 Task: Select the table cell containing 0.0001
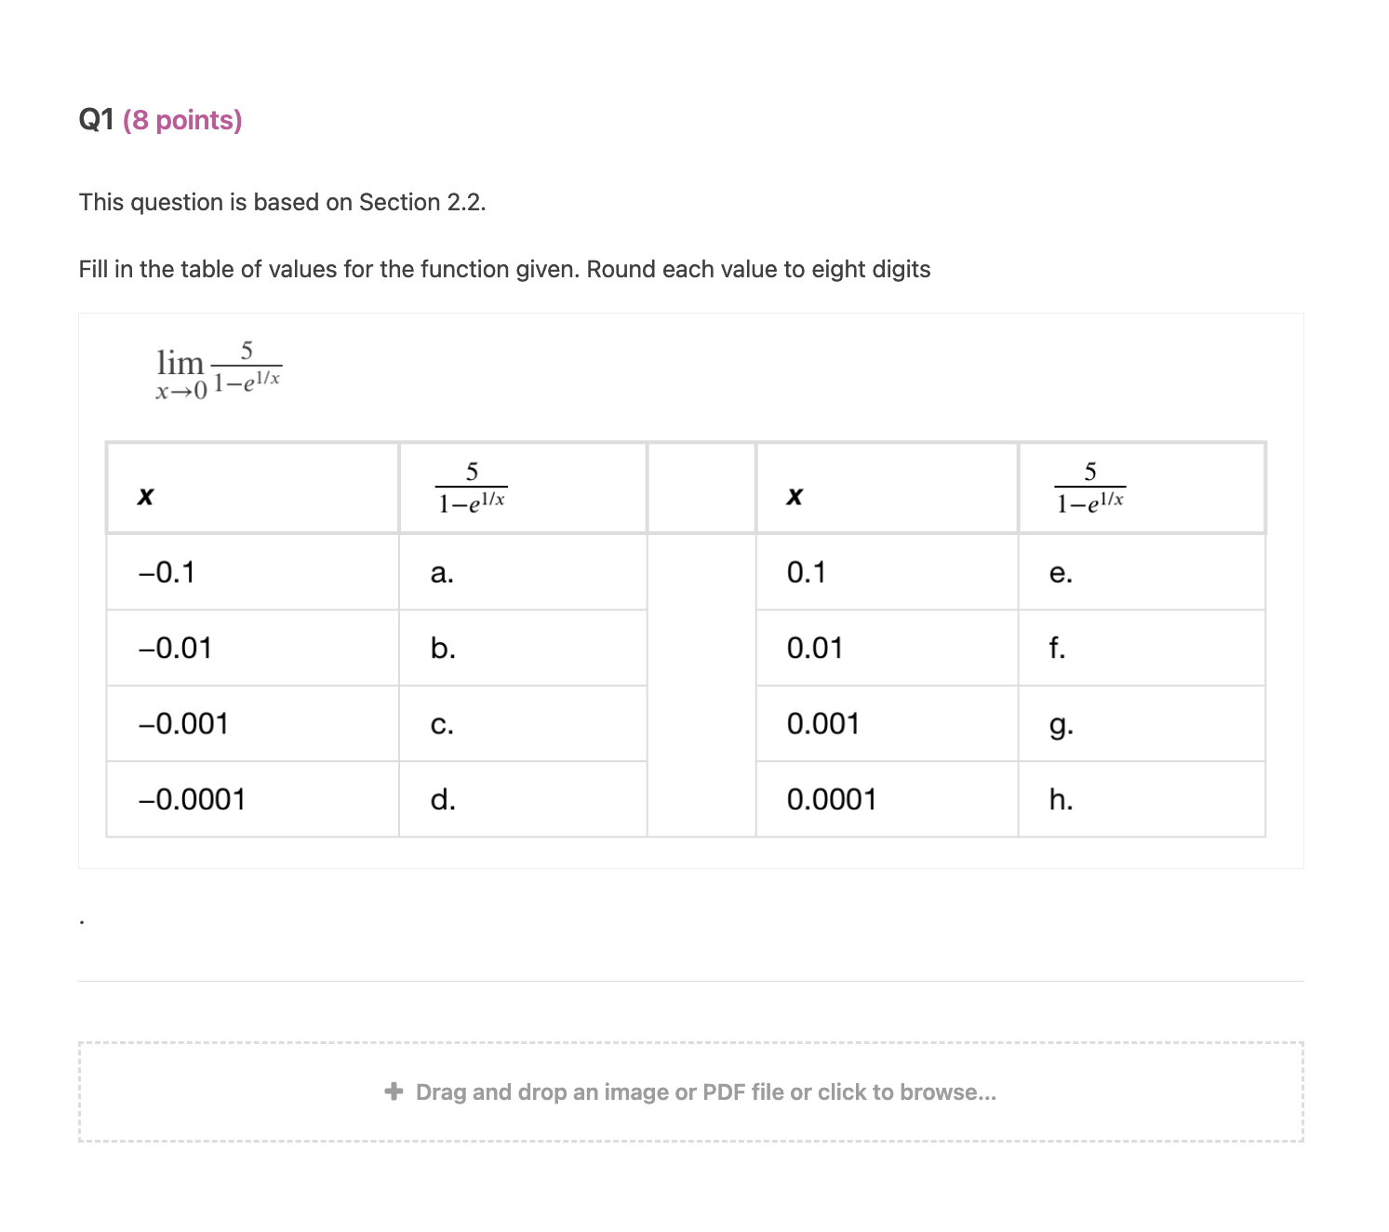coord(833,798)
